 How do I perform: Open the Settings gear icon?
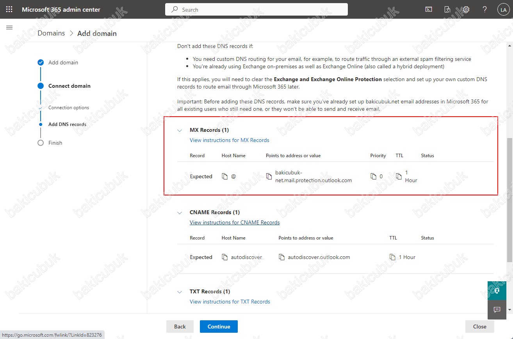coord(466,9)
